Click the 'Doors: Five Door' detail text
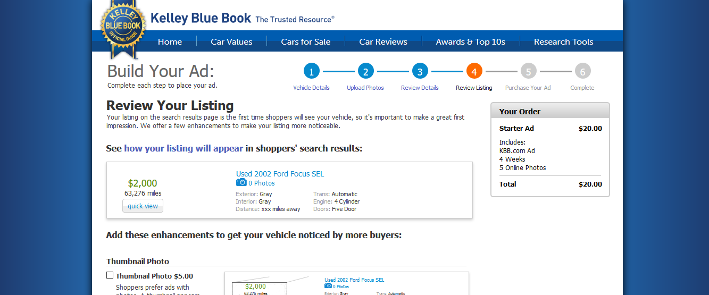 point(335,209)
